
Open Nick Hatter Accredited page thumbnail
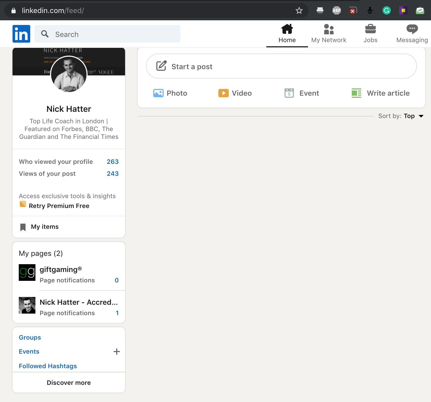pos(27,305)
